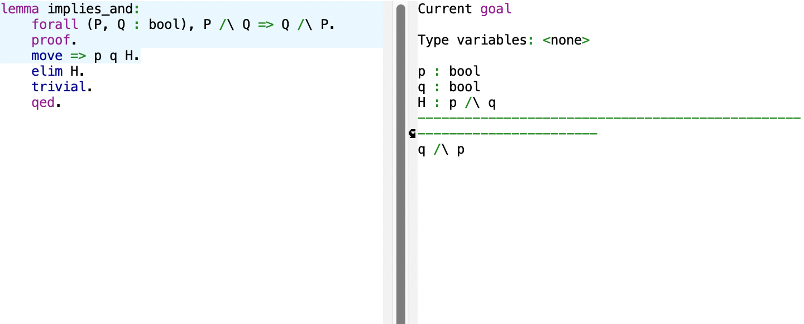Click the green dashed goal separator line
804x324 pixels.
point(609,119)
